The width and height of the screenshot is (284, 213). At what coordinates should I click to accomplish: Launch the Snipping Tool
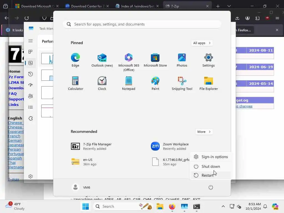click(182, 83)
